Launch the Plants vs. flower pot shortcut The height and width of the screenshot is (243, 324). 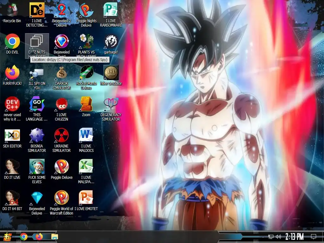click(86, 44)
